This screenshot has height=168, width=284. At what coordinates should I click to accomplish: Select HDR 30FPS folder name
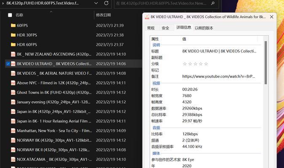point(27,35)
